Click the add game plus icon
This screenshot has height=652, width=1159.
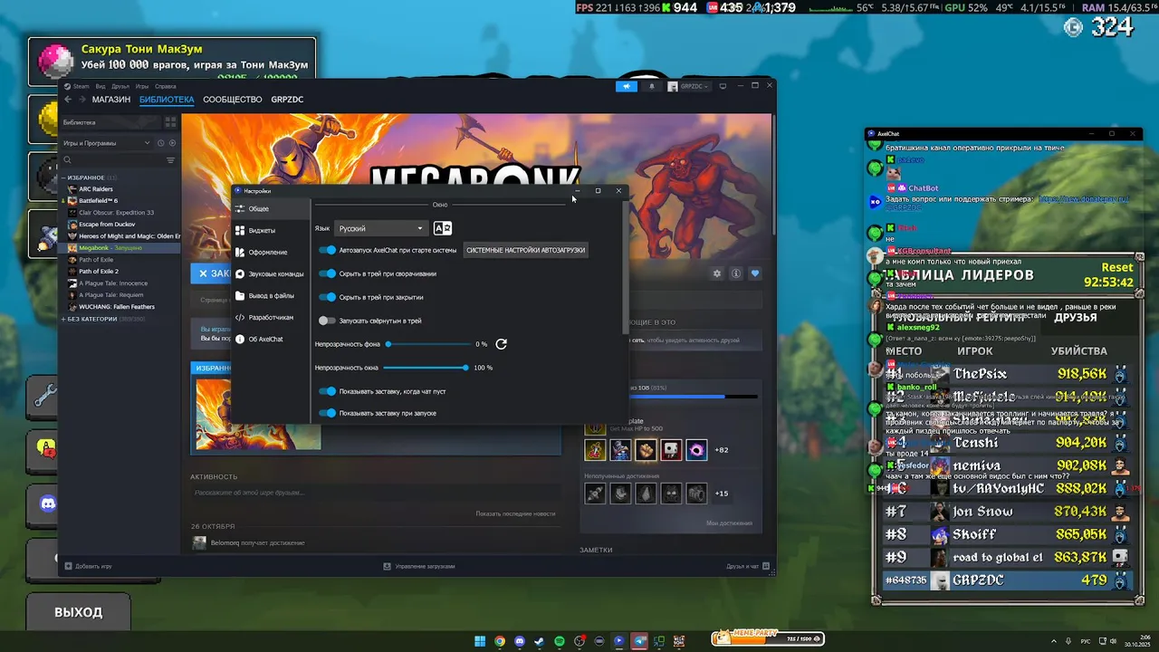68,566
